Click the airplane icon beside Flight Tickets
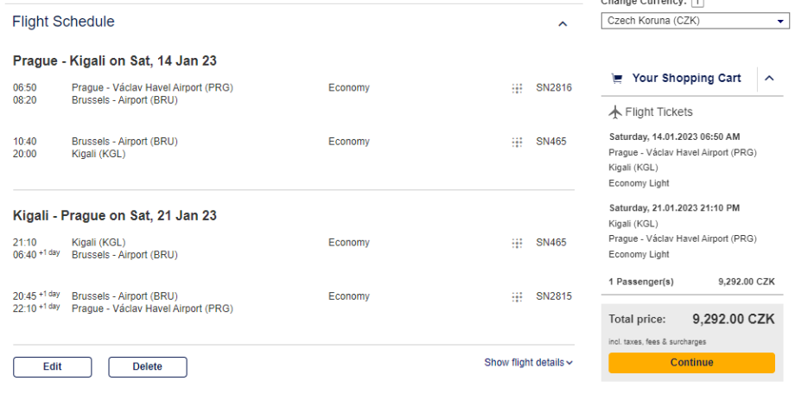 tap(615, 112)
